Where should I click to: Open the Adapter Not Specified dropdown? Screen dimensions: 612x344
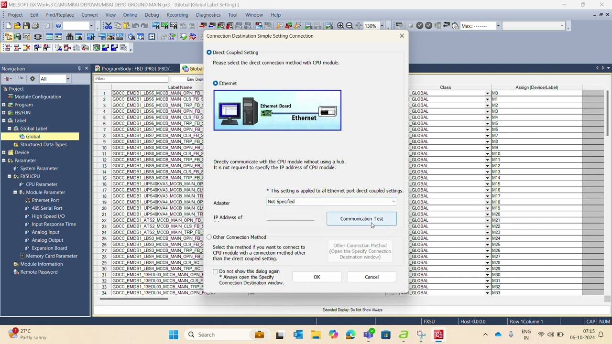[x=331, y=202]
